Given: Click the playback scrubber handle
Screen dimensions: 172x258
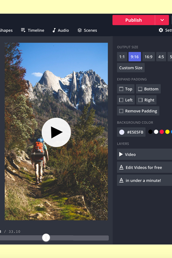Looking at the screenshot, I should [46, 238].
